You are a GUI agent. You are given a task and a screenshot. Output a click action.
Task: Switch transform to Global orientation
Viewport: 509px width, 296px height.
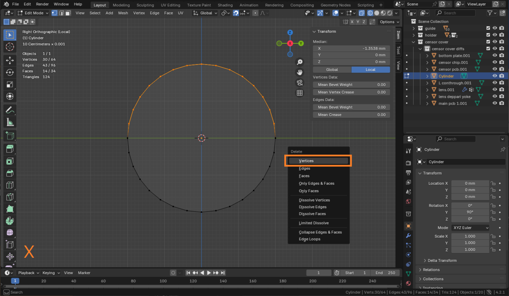(x=332, y=70)
